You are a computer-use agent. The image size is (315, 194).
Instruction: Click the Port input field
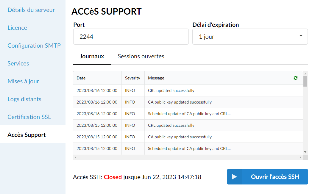coord(131,37)
